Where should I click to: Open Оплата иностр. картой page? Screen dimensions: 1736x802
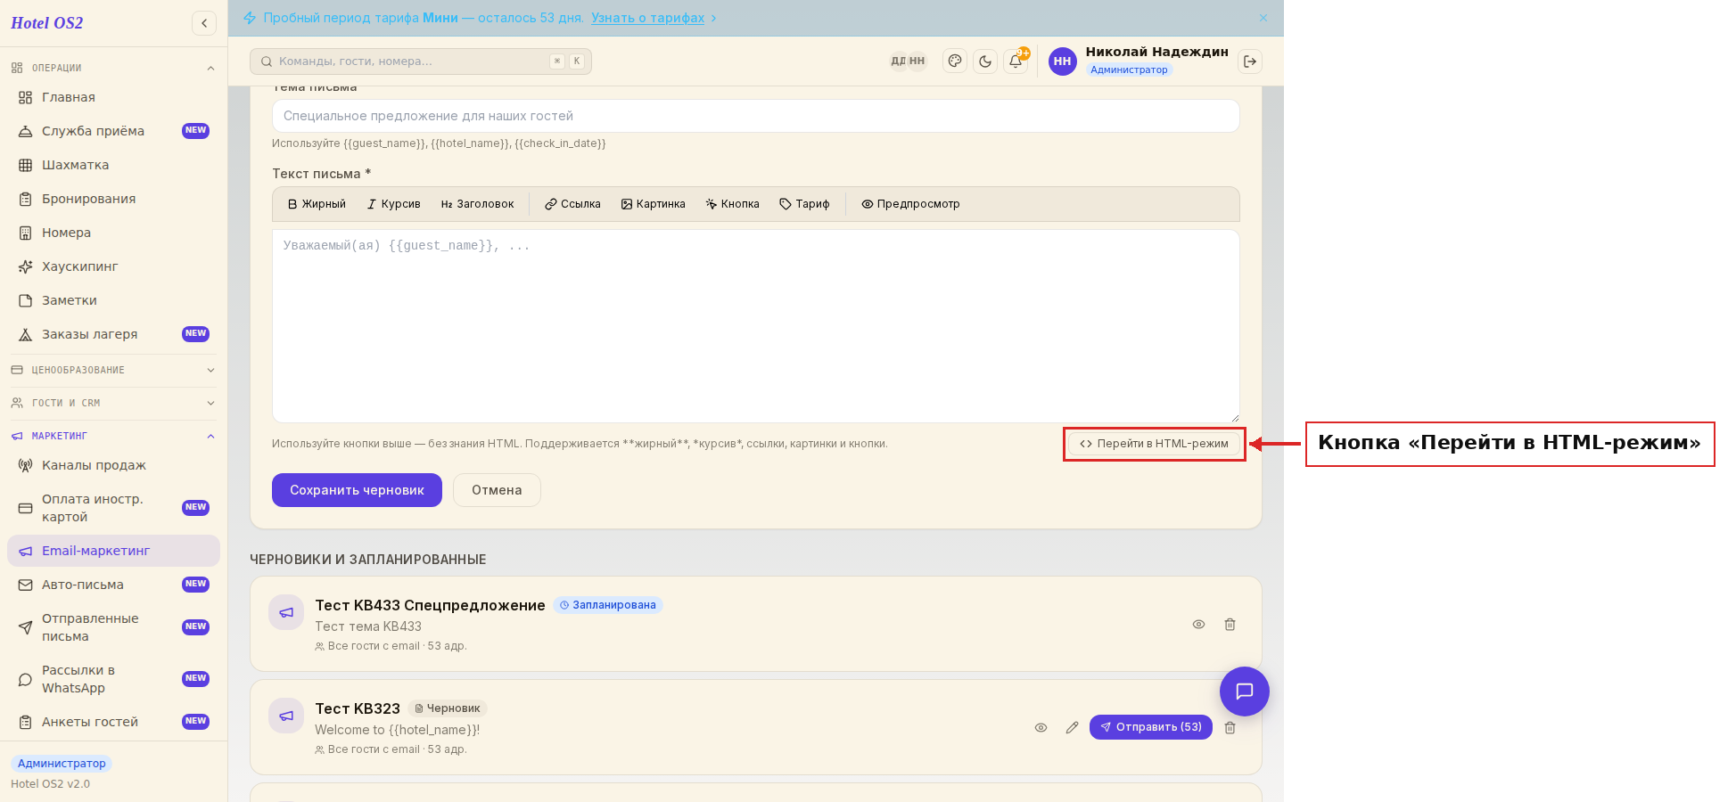click(113, 508)
